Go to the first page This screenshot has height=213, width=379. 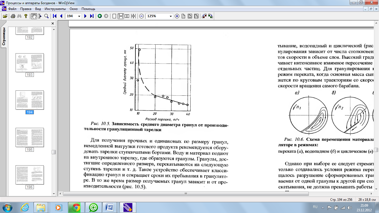tap(55, 16)
